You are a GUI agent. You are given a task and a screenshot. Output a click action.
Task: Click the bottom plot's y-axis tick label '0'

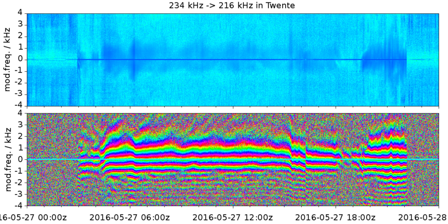(x=21, y=159)
